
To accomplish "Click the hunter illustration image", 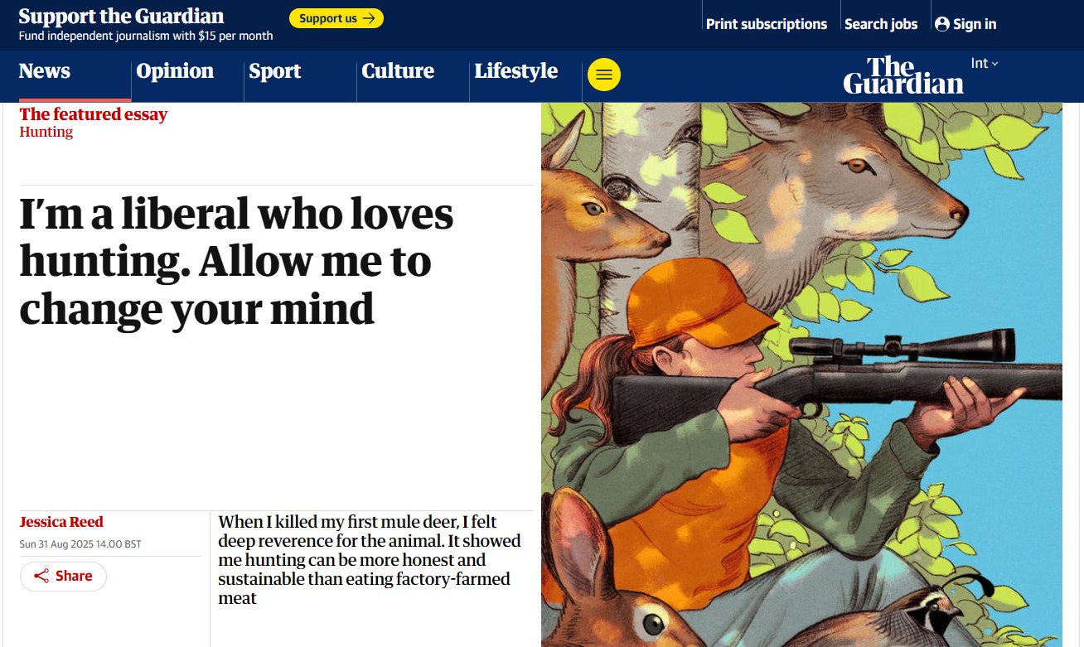I will click(x=801, y=374).
